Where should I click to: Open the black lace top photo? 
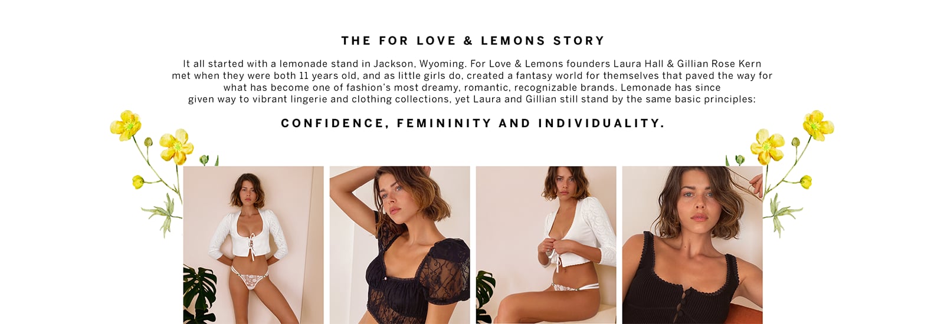click(399, 244)
